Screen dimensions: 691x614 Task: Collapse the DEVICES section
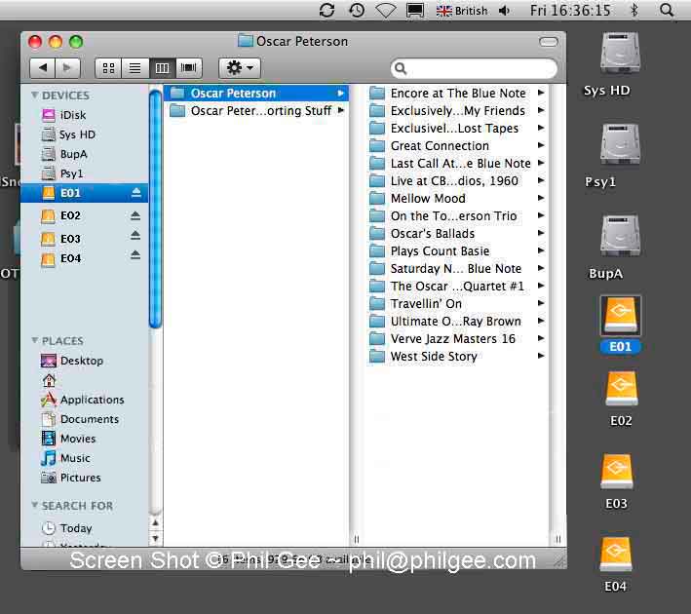(34, 95)
